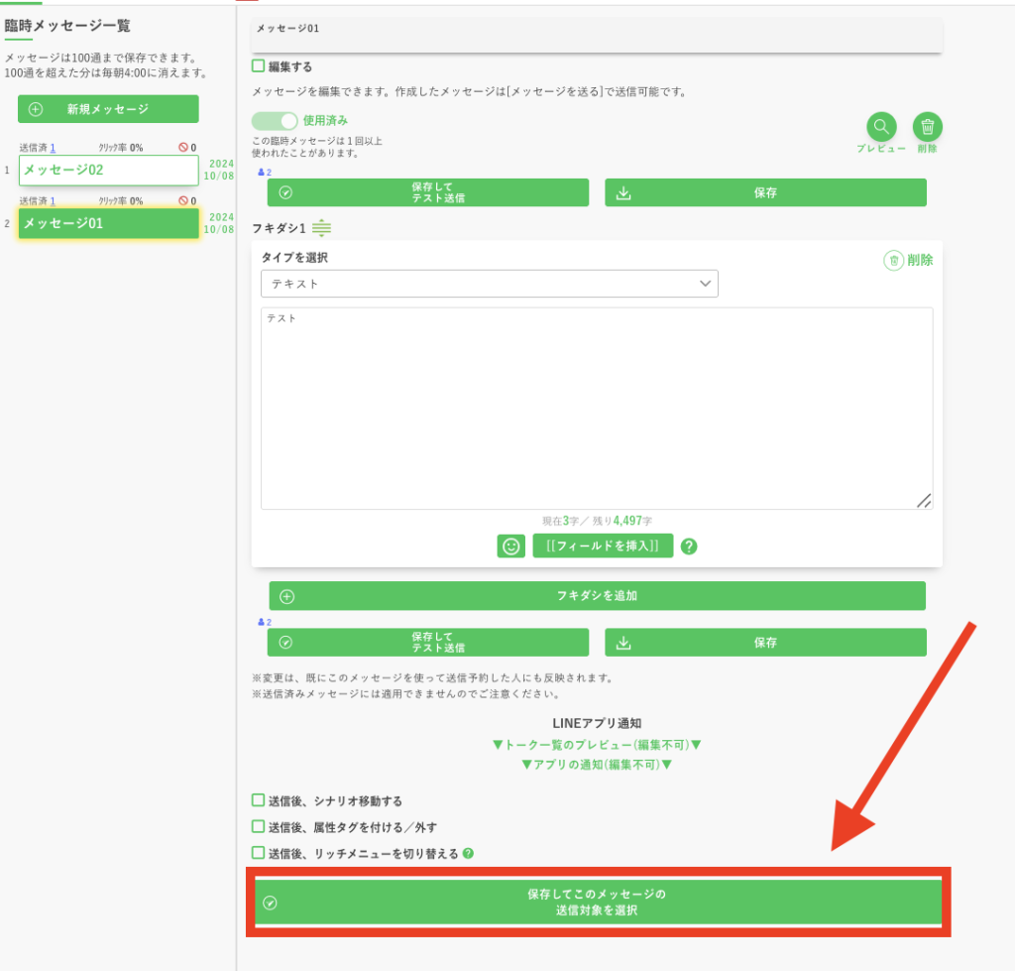The width and height of the screenshot is (1015, 971).
Task: Expand アプリの通知 section
Action: [x=597, y=765]
